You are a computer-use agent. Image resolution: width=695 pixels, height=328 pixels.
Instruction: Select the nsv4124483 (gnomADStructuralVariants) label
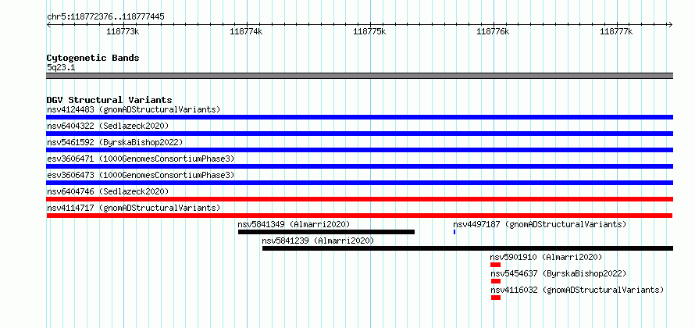[134, 109]
